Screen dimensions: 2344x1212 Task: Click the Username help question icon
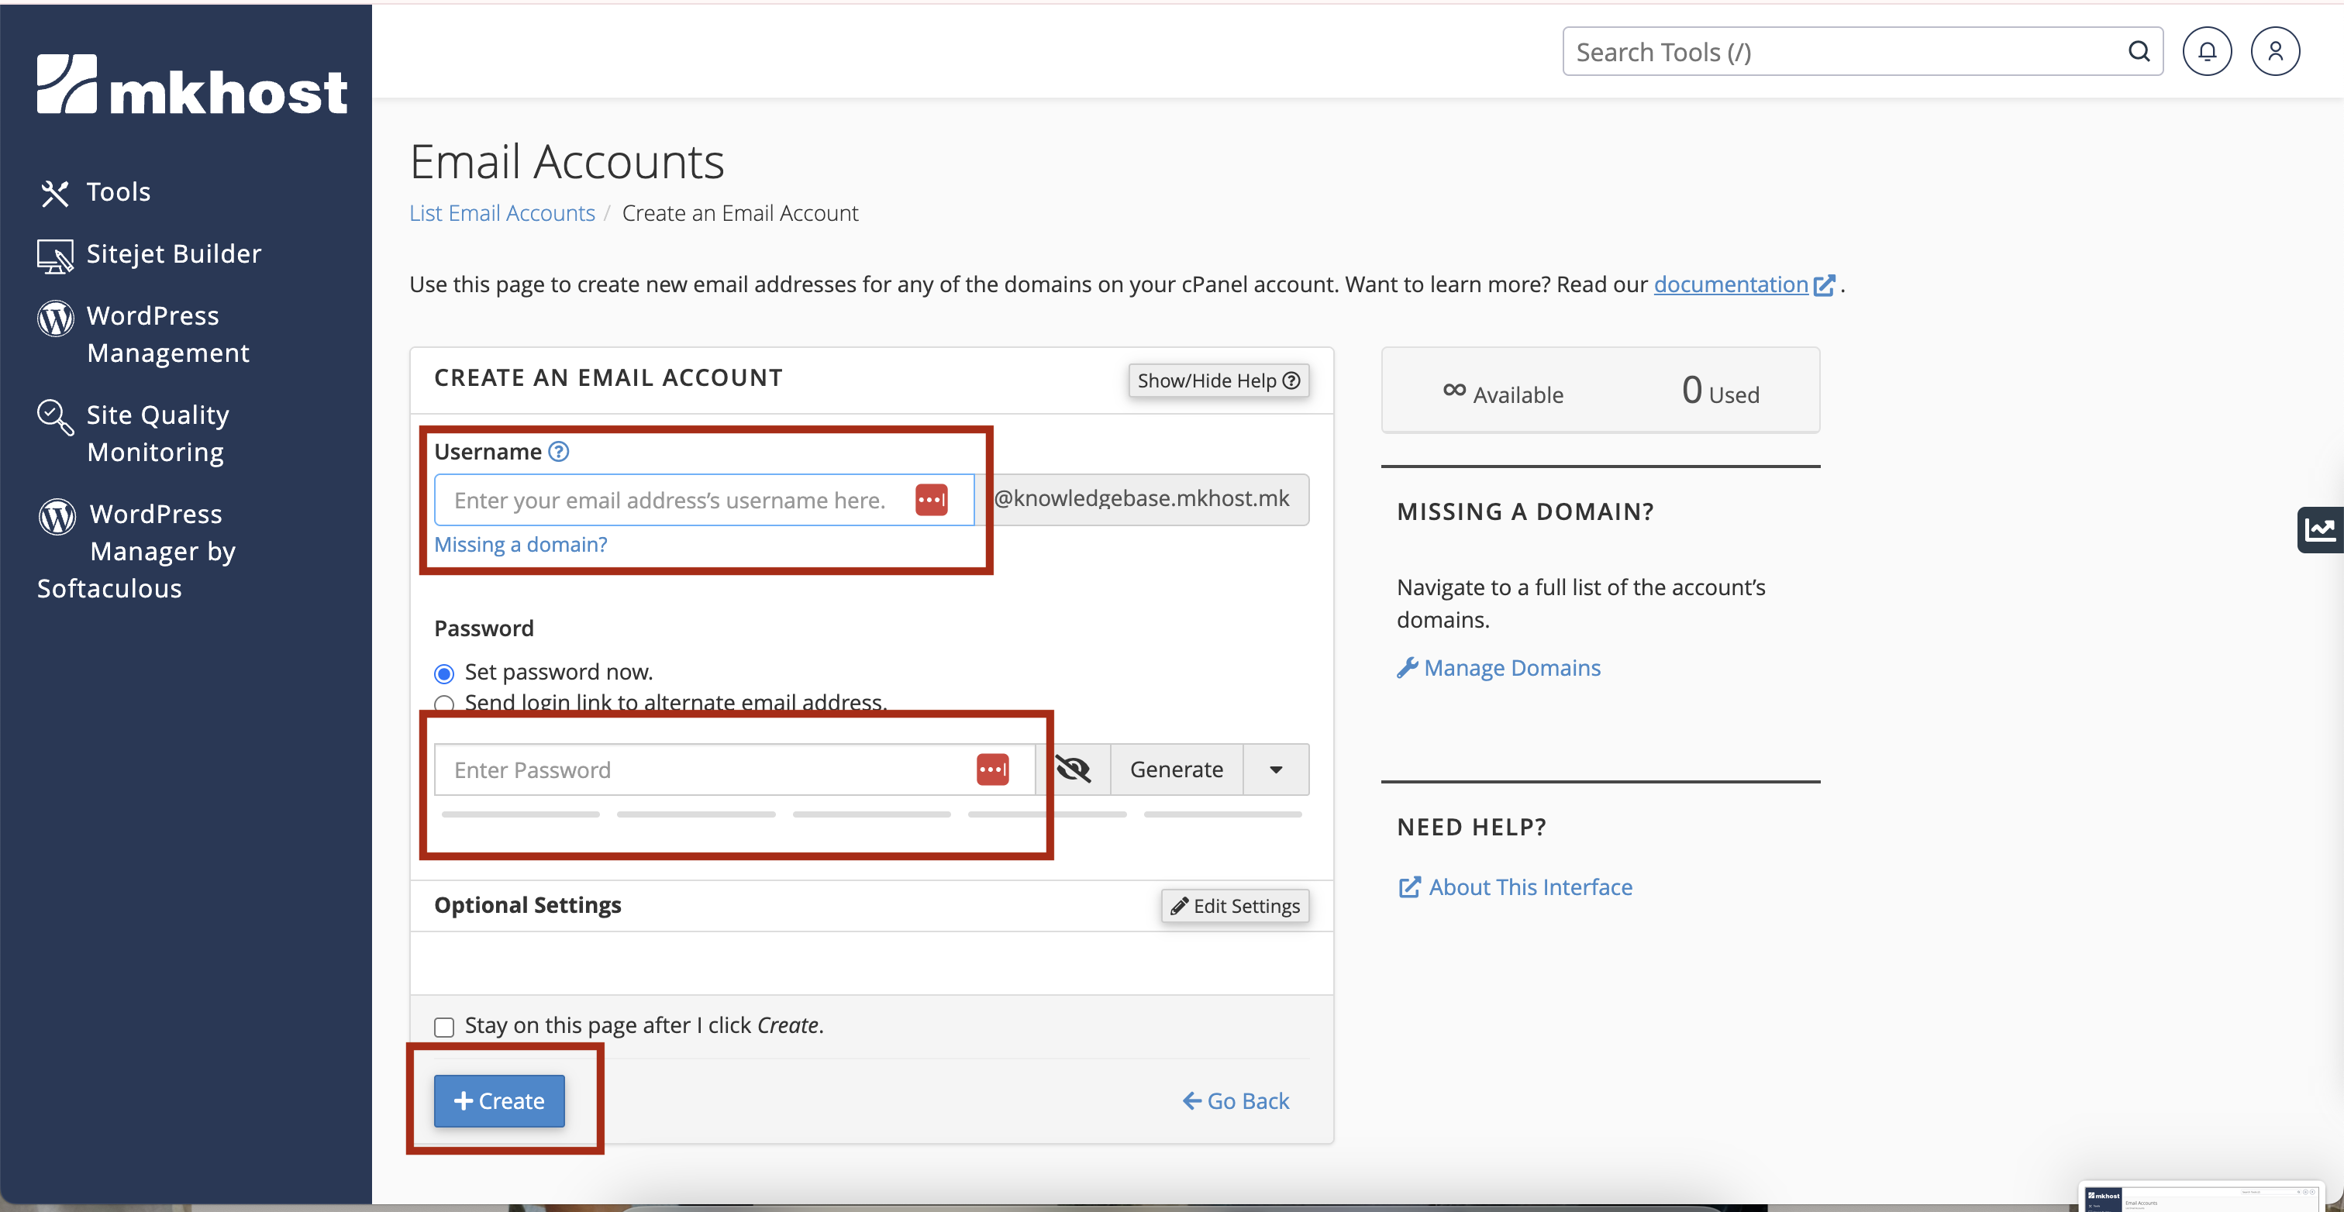tap(559, 451)
